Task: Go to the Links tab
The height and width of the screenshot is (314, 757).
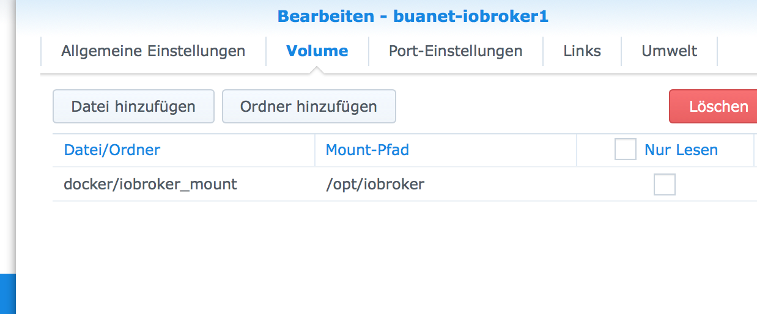Action: point(582,51)
